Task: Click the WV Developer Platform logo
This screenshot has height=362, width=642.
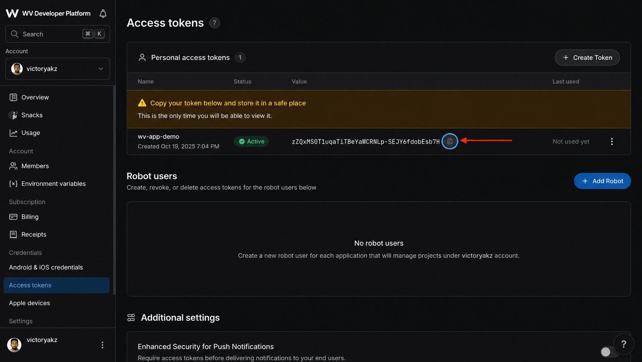Action: coord(12,13)
